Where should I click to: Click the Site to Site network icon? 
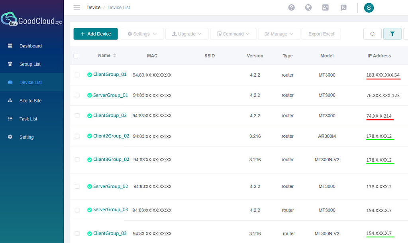tap(10, 101)
